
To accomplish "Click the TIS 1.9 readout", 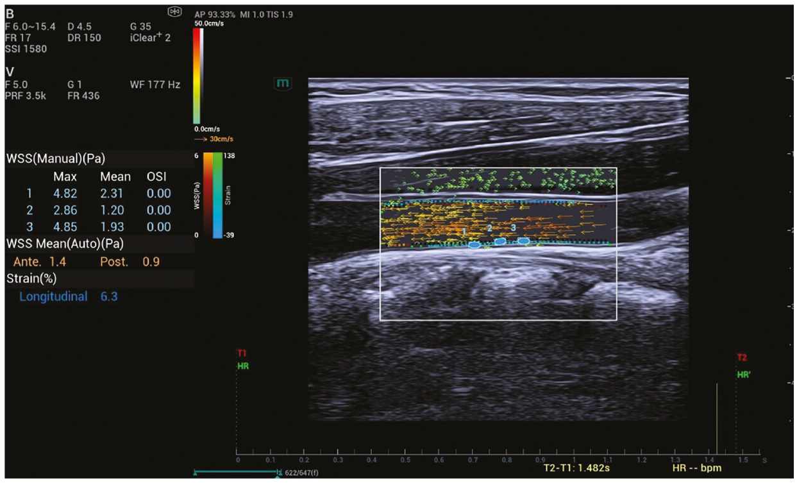I will point(281,14).
